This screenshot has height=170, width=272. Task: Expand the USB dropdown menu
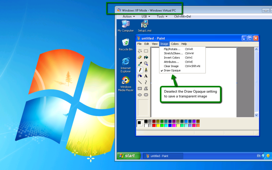(146, 17)
